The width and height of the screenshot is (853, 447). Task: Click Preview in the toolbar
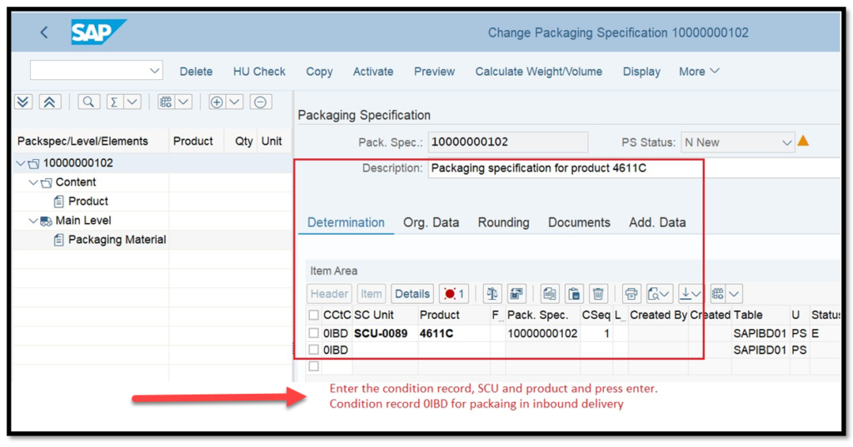click(434, 72)
